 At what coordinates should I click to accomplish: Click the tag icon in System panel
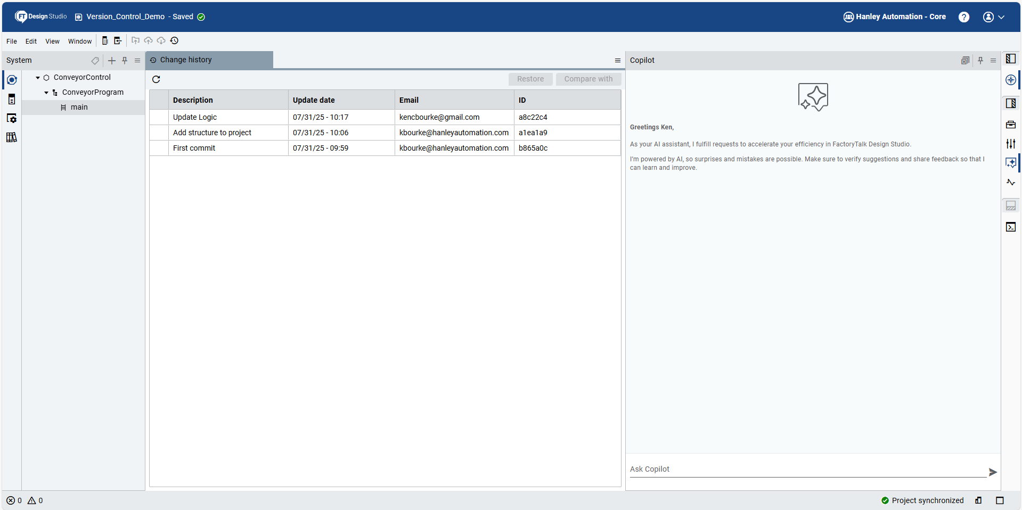coord(95,61)
